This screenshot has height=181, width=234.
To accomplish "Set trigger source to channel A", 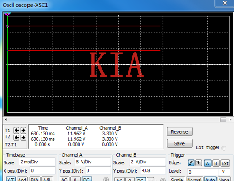I will tap(208, 163).
